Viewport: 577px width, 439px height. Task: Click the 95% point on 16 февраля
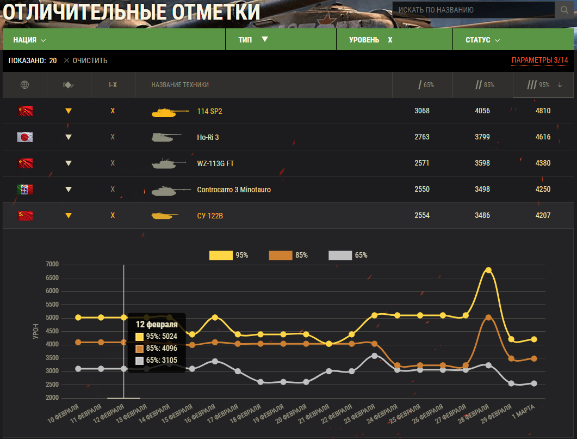point(215,317)
